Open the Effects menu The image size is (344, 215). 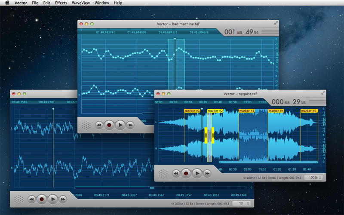pyautogui.click(x=61, y=3)
